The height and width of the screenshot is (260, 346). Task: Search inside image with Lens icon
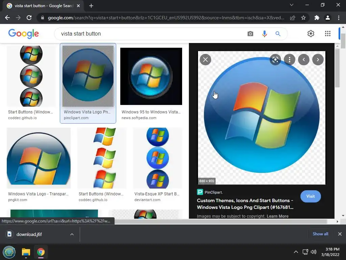coord(275,60)
